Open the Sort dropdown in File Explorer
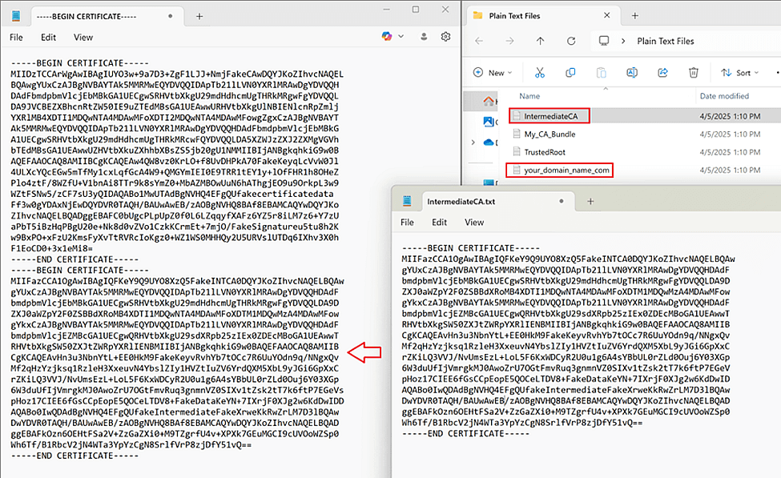Image resolution: width=781 pixels, height=478 pixels. point(742,72)
